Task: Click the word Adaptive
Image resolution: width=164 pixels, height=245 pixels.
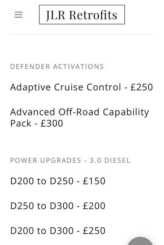Action: 31,87
